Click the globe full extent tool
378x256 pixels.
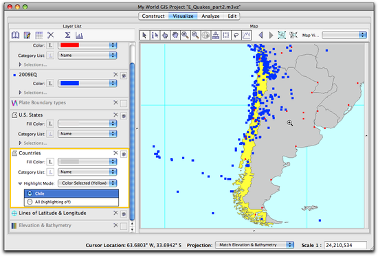click(x=205, y=36)
